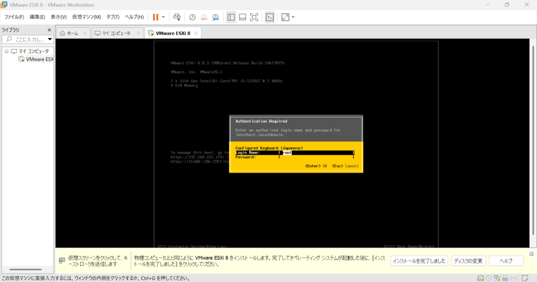
Task: Click the ディスクの変更 button
Action: coord(468,261)
